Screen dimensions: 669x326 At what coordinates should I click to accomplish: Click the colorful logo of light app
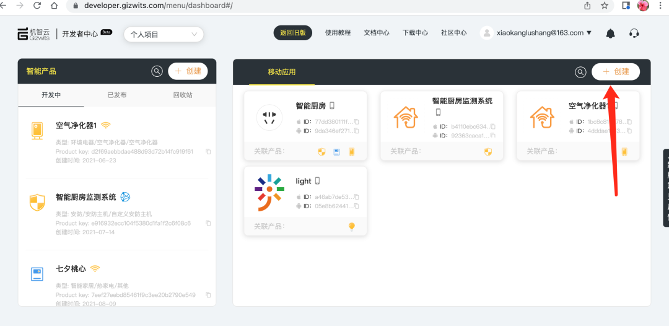[x=269, y=193]
